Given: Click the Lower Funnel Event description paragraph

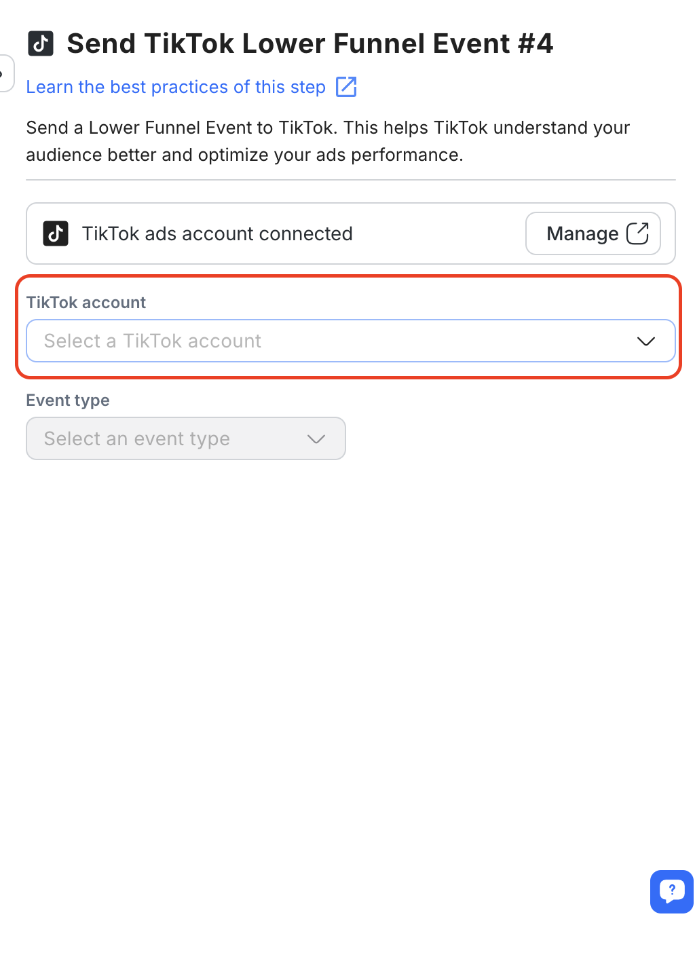Looking at the screenshot, I should tap(328, 141).
